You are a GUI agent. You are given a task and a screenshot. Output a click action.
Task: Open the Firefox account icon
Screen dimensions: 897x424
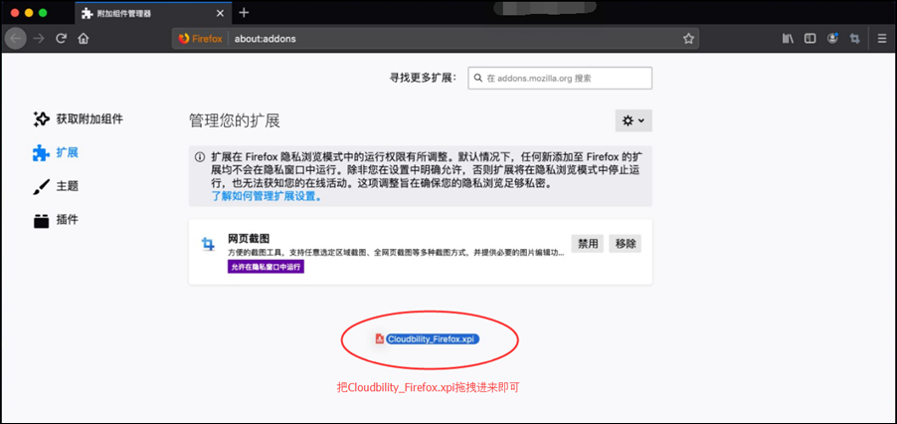pos(831,39)
